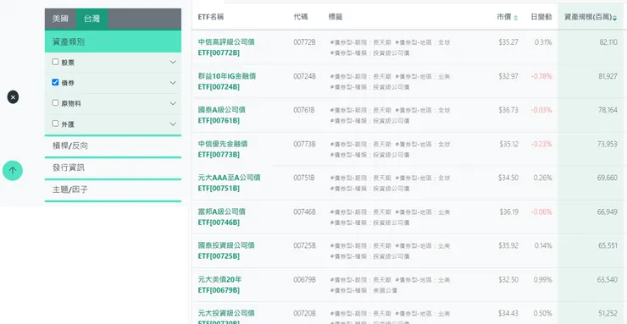Open 元大美債20年 ETF[00679B] link

(x=219, y=284)
